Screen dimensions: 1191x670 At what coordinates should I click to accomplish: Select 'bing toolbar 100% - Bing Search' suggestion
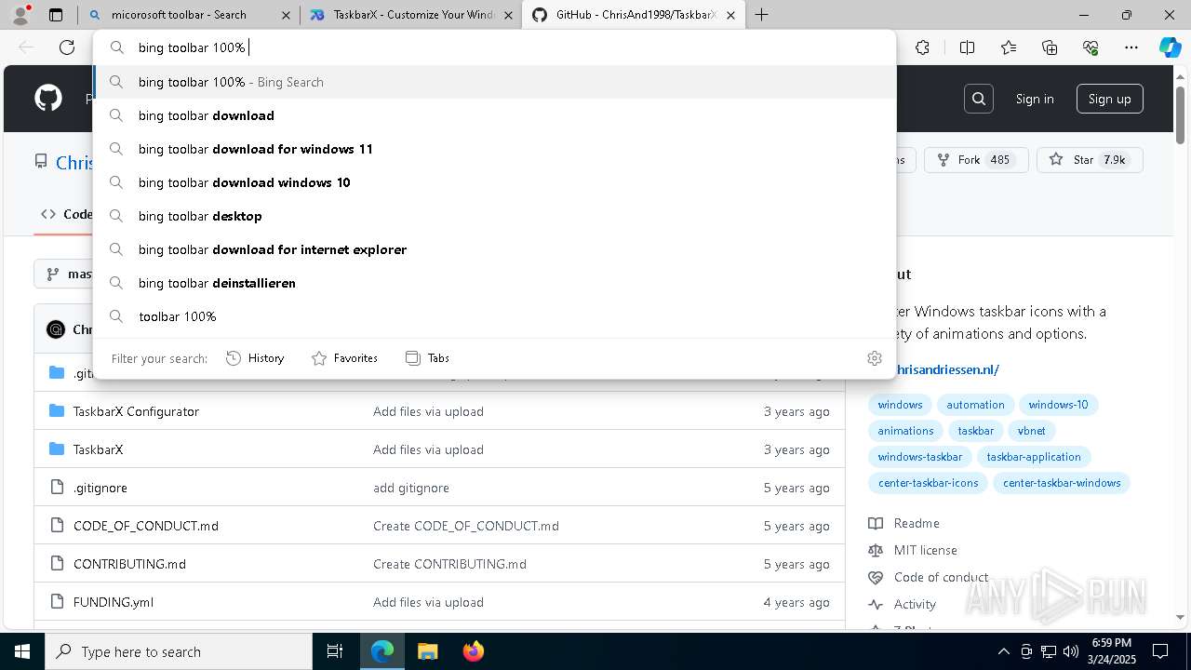[494, 82]
